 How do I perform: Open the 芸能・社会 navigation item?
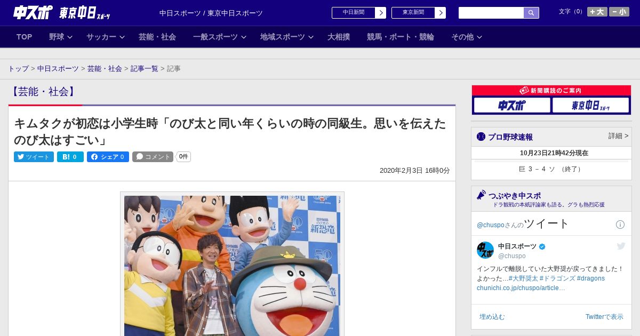click(157, 37)
